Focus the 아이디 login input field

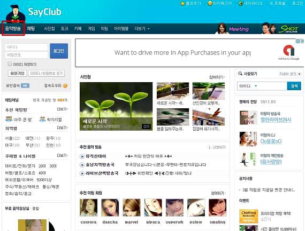[26, 47]
